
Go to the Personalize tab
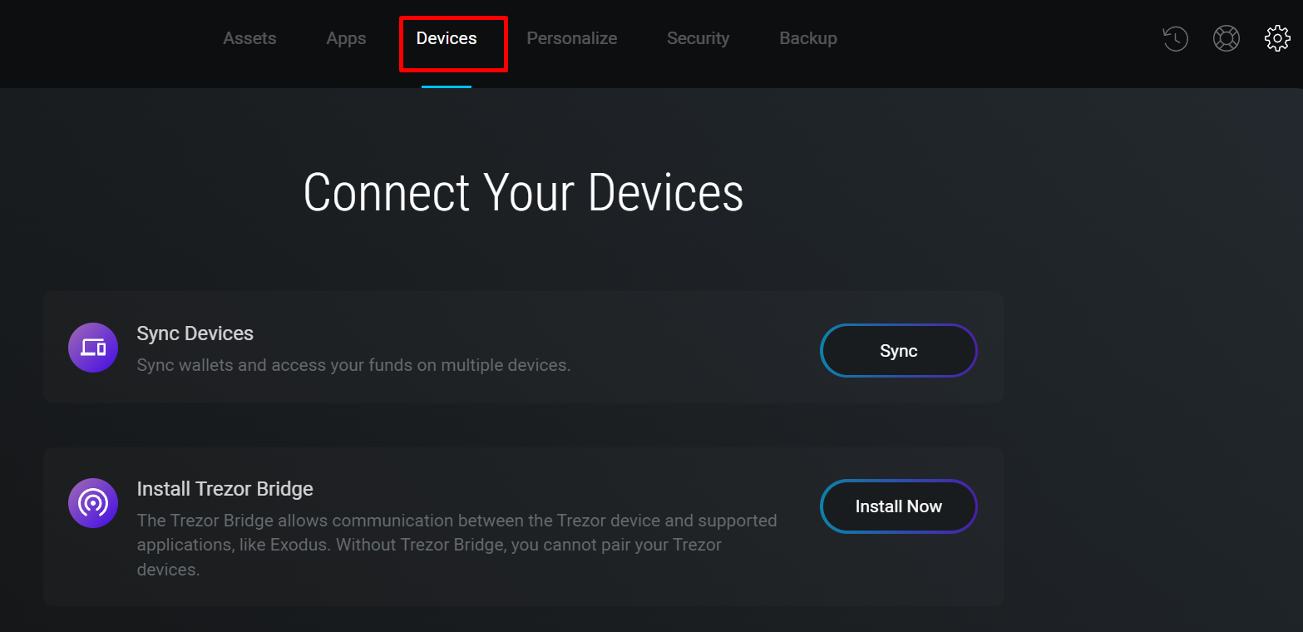click(x=572, y=38)
